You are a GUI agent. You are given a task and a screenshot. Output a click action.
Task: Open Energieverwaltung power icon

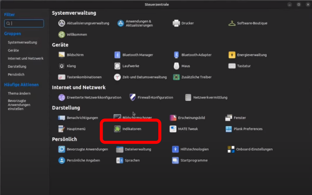pos(232,55)
